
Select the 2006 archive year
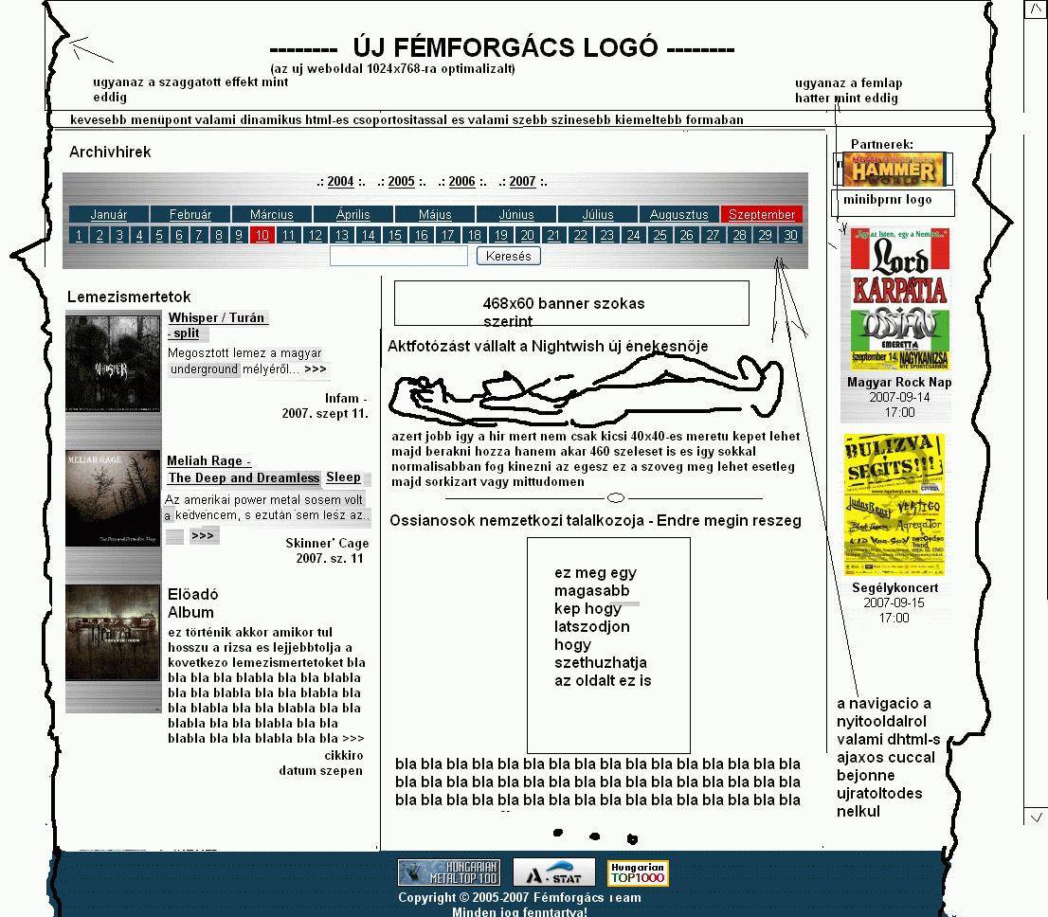[x=461, y=182]
